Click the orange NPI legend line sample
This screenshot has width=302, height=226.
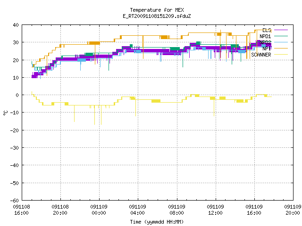(281, 48)
